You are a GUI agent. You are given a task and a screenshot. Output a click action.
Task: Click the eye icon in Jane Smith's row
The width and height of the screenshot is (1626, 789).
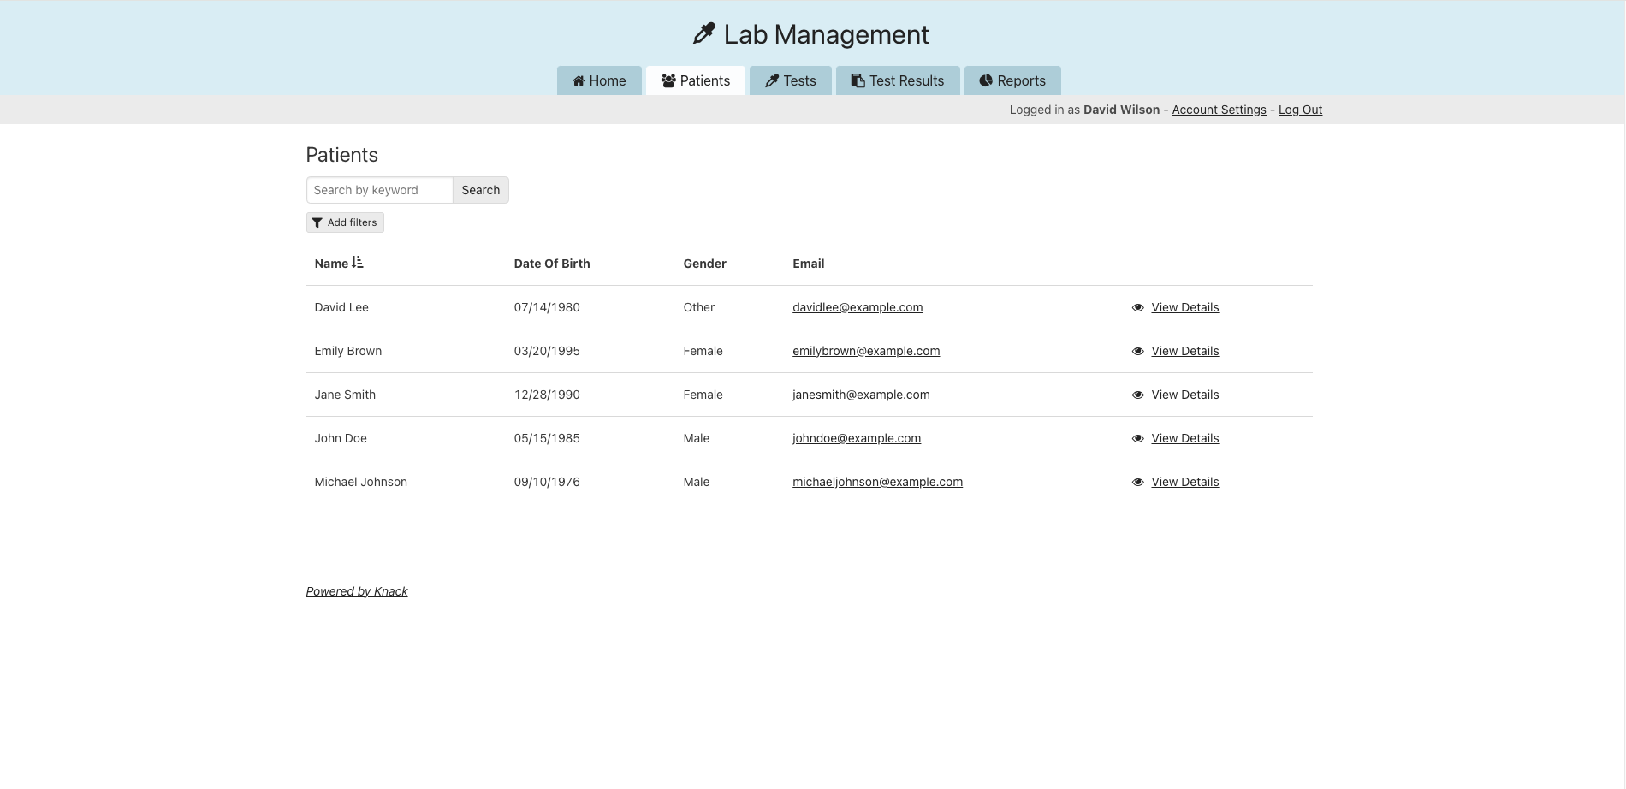tap(1137, 395)
